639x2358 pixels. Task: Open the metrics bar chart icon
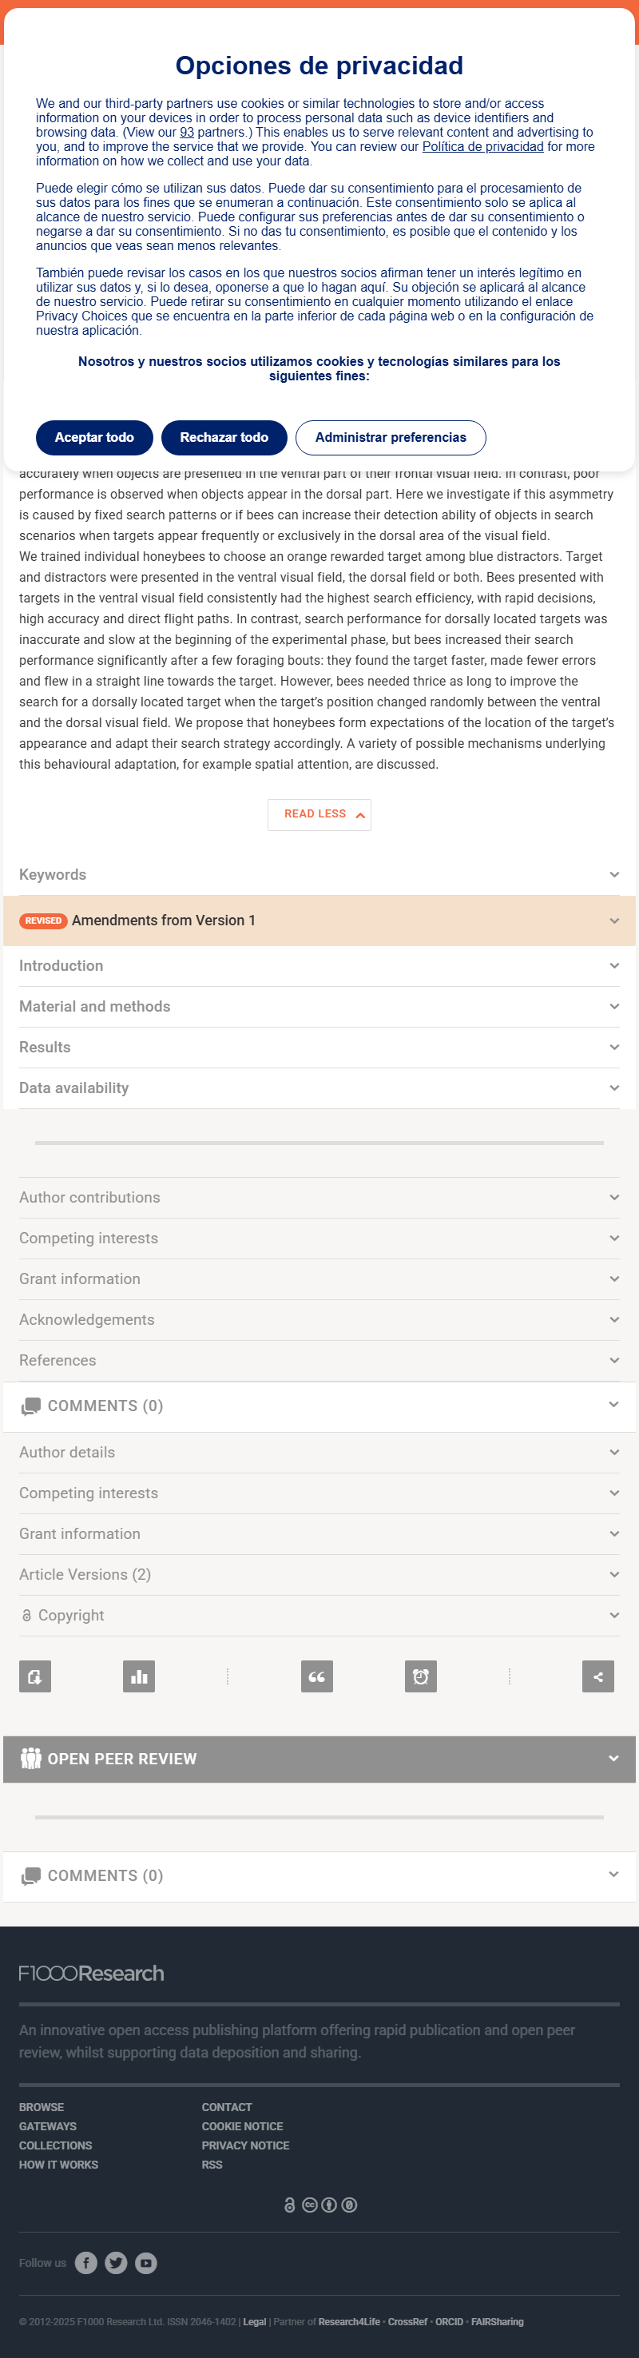[139, 1676]
